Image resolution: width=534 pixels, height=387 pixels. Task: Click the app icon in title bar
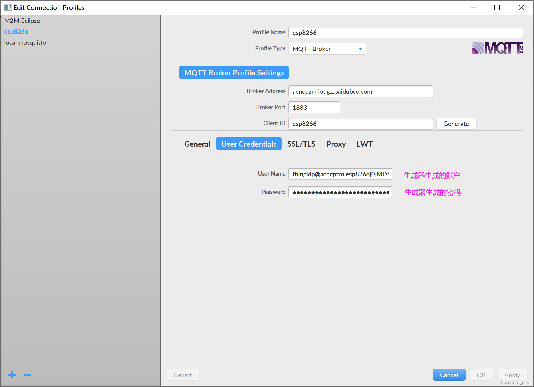point(8,8)
